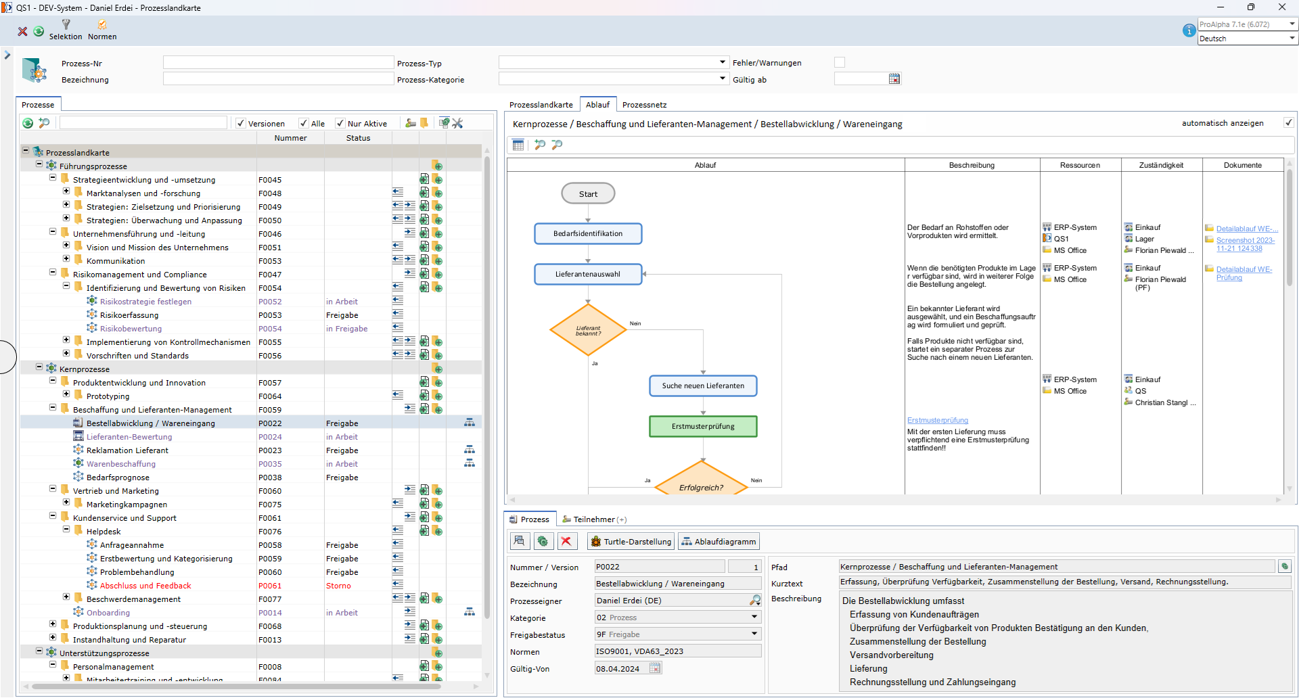Click the tools icon in tree toolbar
Viewport: 1299px width, 698px height.
(x=458, y=123)
